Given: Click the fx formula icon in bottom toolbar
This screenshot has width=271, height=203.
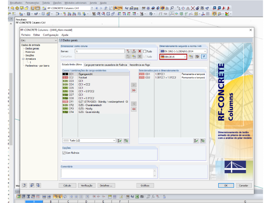Looking at the screenshot, I should [x=153, y=197].
